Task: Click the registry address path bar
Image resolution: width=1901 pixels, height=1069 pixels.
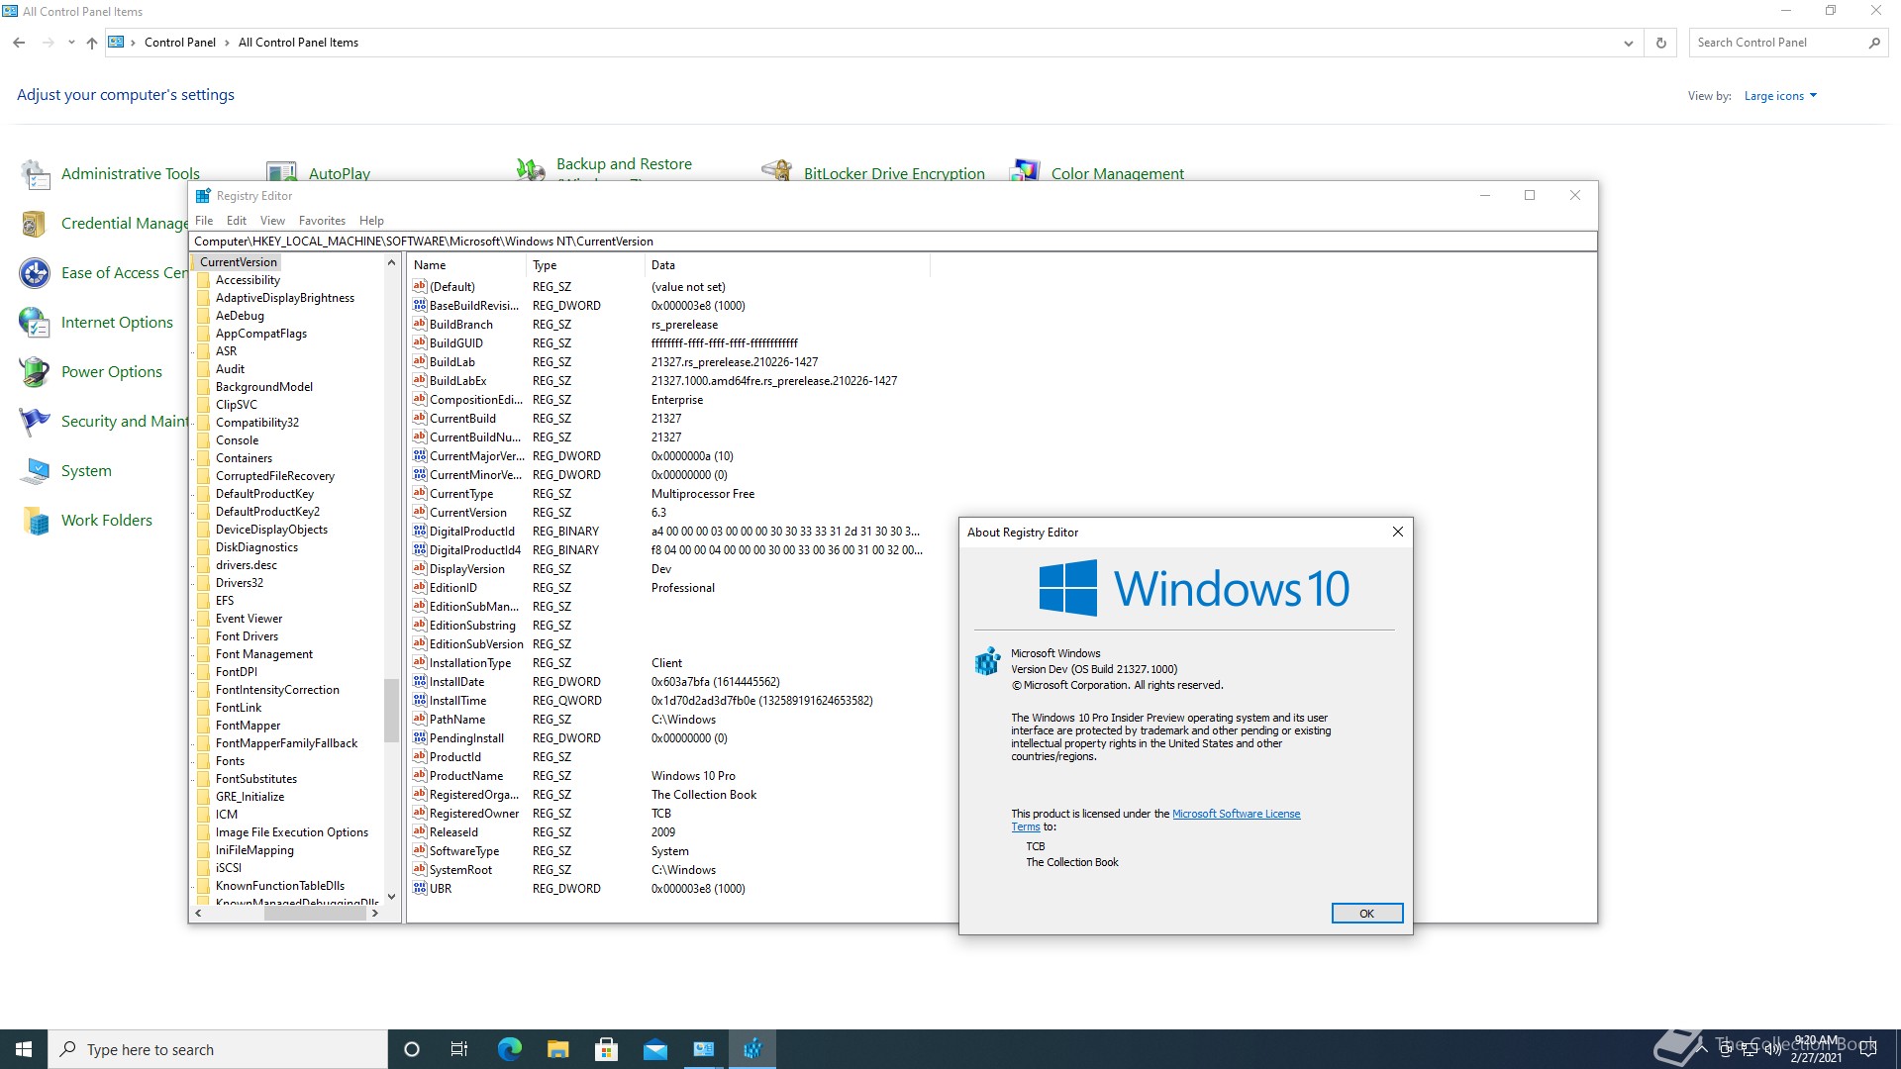Action: [892, 242]
